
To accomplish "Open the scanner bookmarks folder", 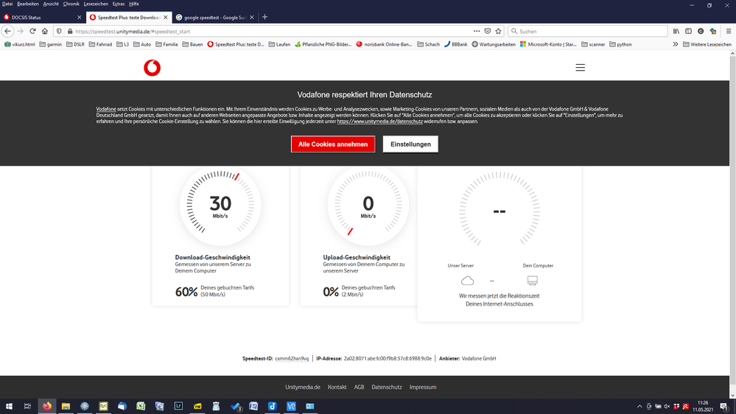I will tap(593, 45).
